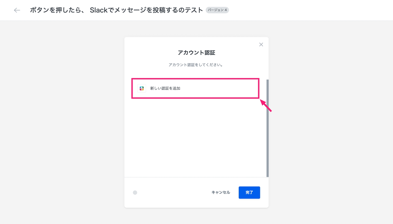Click the バージョン 4 badge
Screen dimensions: 393x224
[217, 10]
